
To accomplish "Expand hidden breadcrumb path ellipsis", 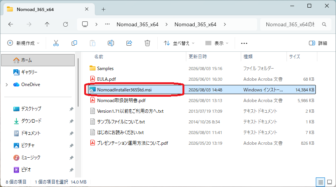I will tap(107, 24).
